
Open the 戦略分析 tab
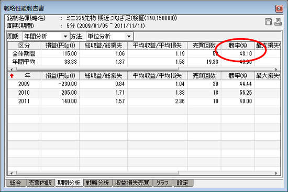pyautogui.click(x=98, y=183)
